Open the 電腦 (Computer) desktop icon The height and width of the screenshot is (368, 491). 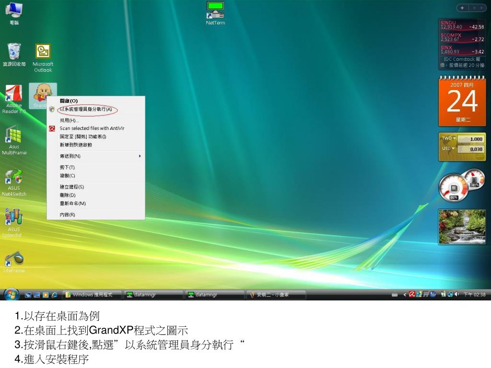point(14,13)
